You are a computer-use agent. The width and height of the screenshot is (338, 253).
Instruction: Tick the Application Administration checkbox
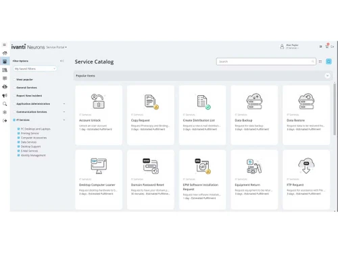[x=14, y=104]
